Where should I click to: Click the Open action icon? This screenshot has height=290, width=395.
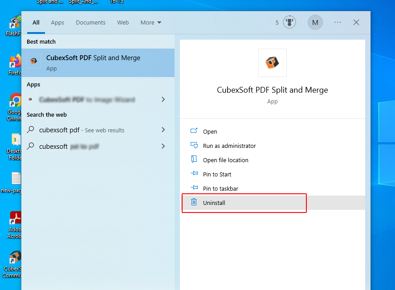coord(194,131)
